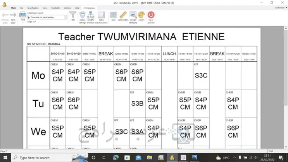Click Monday ICT S3C lesson cell
This screenshot has width=288, height=162.
[x=201, y=76]
